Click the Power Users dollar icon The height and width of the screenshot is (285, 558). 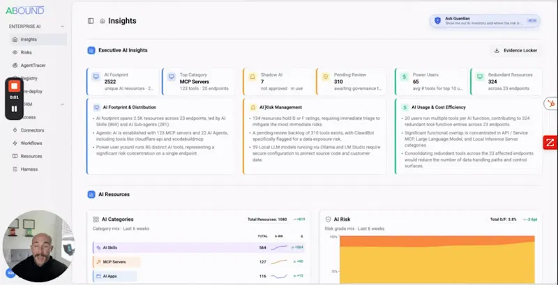pos(405,77)
